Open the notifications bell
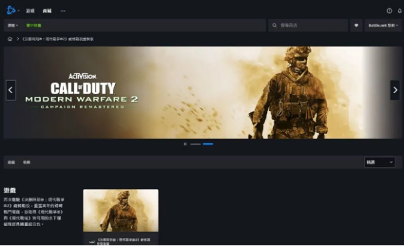The image size is (404, 246). [399, 11]
